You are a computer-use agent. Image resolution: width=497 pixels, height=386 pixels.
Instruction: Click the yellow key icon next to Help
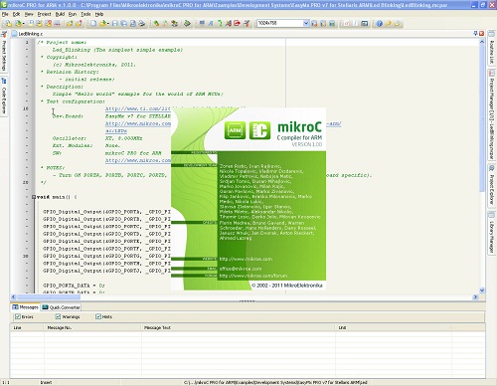(389, 23)
